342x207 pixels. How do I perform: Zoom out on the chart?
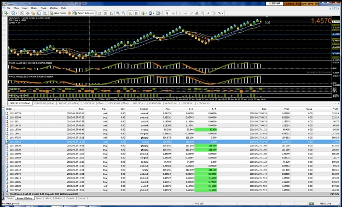click(x=124, y=13)
